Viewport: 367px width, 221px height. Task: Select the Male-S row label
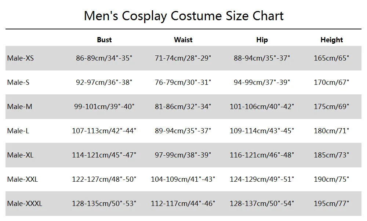[18, 82]
